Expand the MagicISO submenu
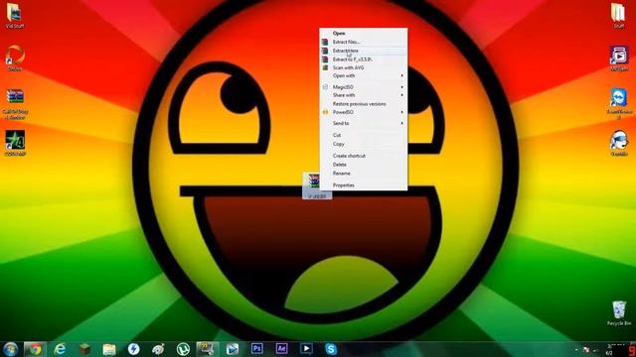The image size is (636, 357). point(363,87)
